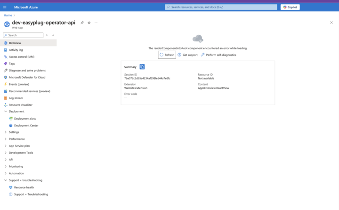Pin dev-easyplug-operator-api to dashboard
The height and width of the screenshot is (210, 339).
point(82,23)
